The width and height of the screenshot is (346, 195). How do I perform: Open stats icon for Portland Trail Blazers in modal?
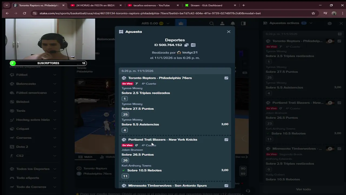[x=226, y=140]
